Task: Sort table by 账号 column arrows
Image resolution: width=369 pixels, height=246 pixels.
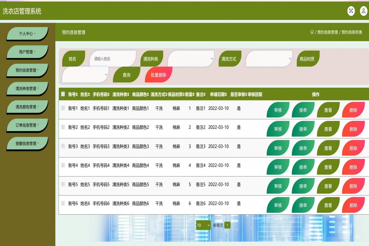Action: [x=77, y=95]
